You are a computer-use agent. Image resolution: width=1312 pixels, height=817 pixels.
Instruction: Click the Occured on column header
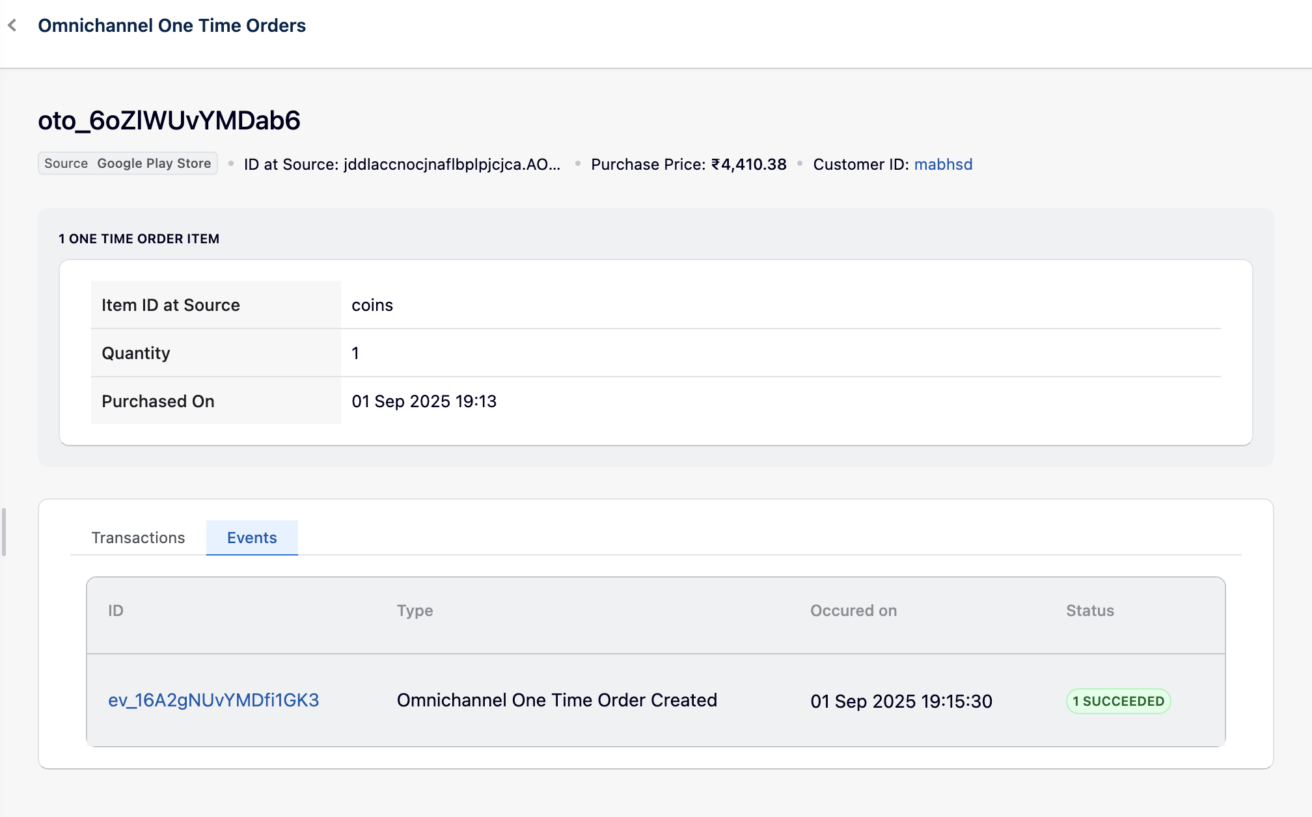point(853,611)
